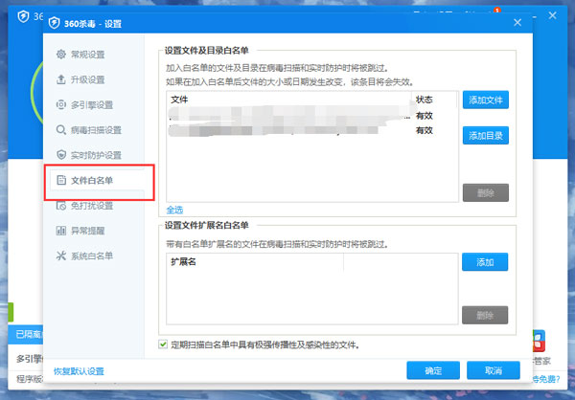Cancel with 取消 button
Viewport: 575px width, 400px height.
tap(494, 370)
